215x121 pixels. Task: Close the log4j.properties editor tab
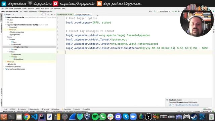(x=91, y=14)
